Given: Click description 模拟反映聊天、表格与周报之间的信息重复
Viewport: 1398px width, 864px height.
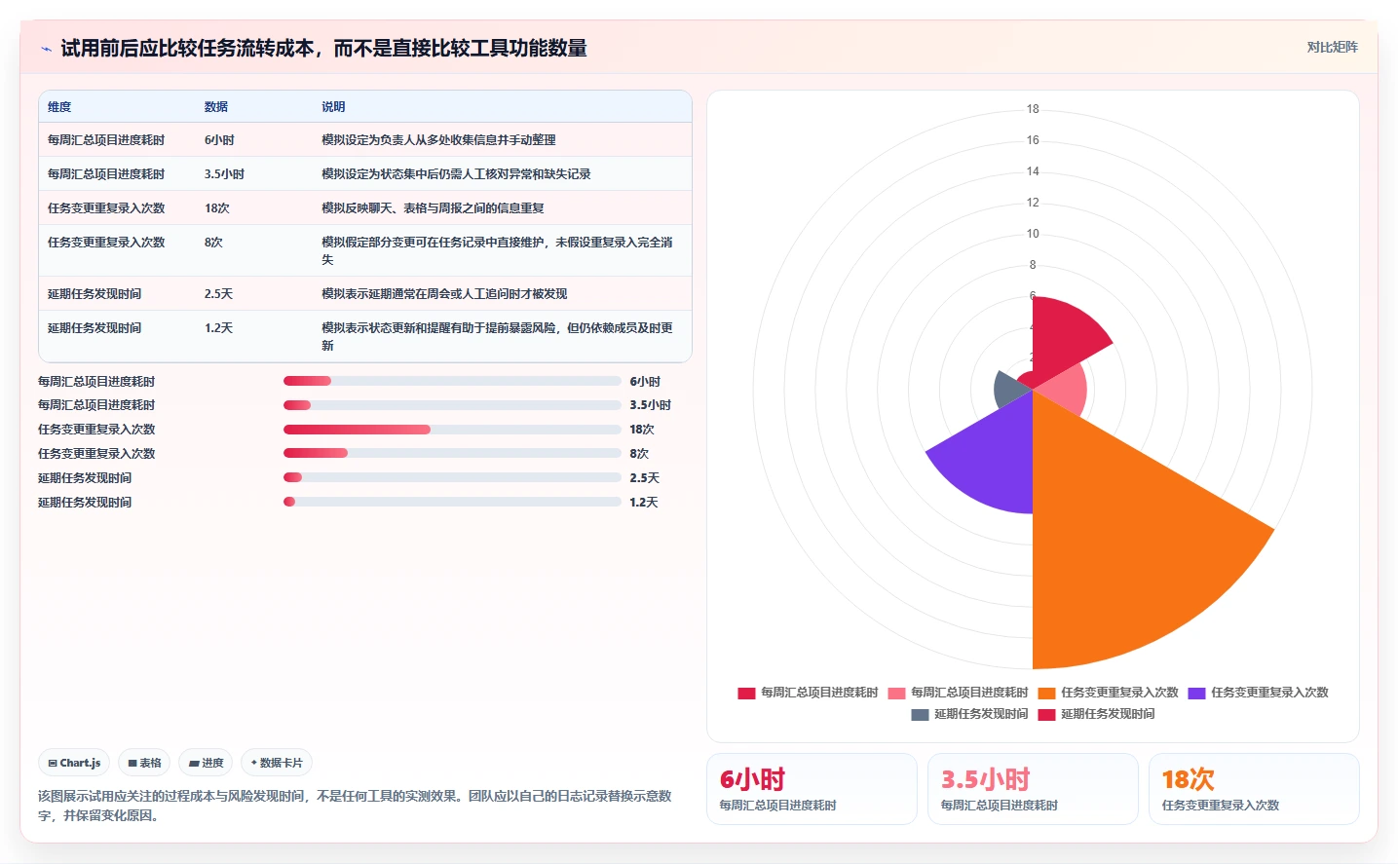Looking at the screenshot, I should pos(433,208).
